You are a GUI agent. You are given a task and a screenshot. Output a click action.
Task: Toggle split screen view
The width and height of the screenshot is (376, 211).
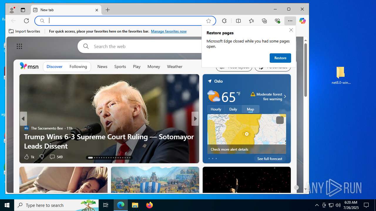238,21
